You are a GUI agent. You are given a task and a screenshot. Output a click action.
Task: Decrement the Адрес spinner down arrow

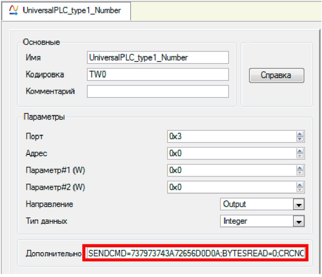tap(300, 155)
